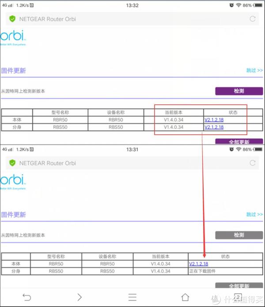Open V2.1.2.18 link for 本体 in red box
Screen dimensions: 265x307
(x=214, y=120)
